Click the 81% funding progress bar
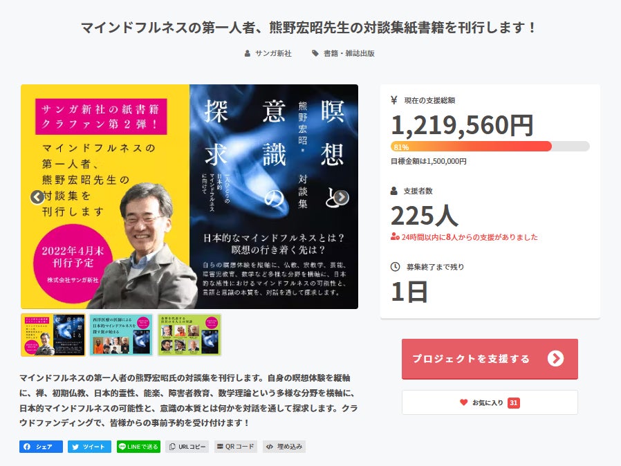The height and width of the screenshot is (466, 621). [x=490, y=147]
